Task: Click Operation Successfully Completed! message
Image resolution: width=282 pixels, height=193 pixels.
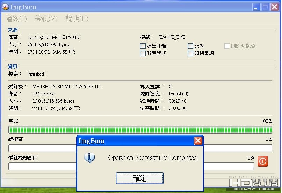Action: point(154,158)
